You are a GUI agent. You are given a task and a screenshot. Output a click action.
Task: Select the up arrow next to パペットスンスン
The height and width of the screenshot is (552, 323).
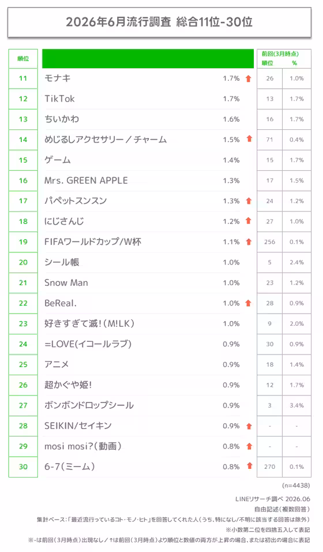(x=249, y=201)
